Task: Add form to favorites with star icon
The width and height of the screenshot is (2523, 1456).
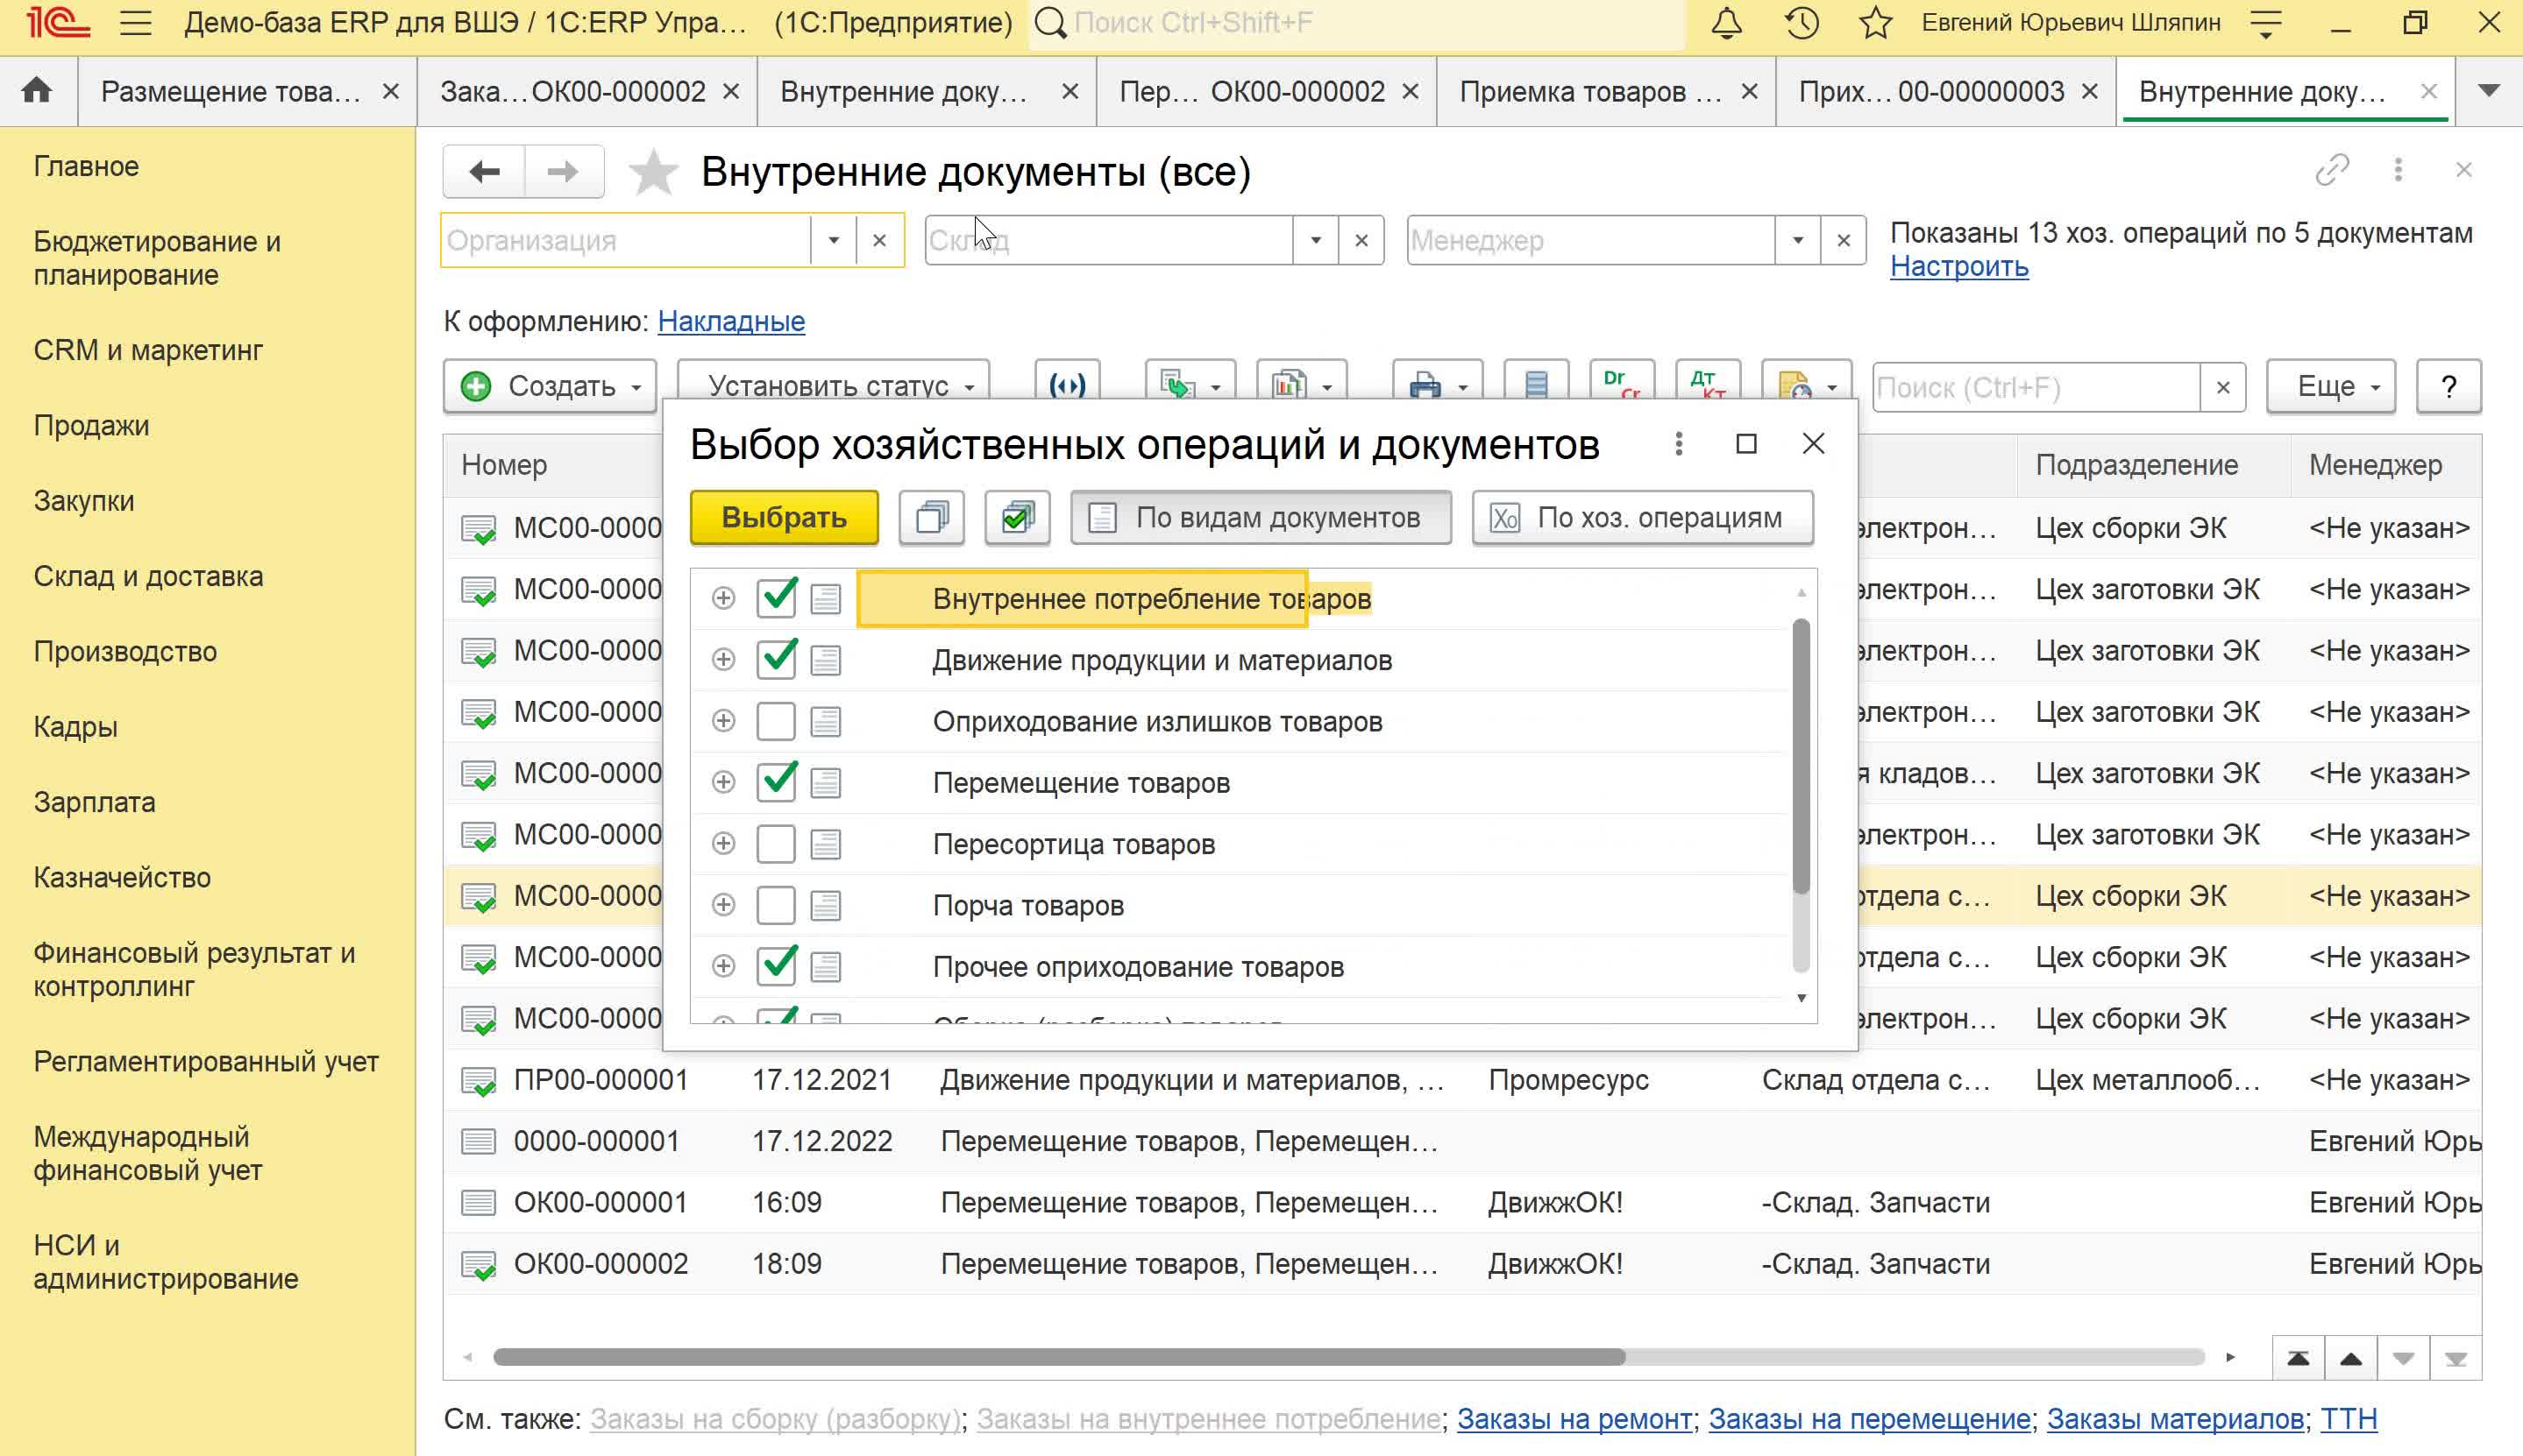Action: [653, 172]
